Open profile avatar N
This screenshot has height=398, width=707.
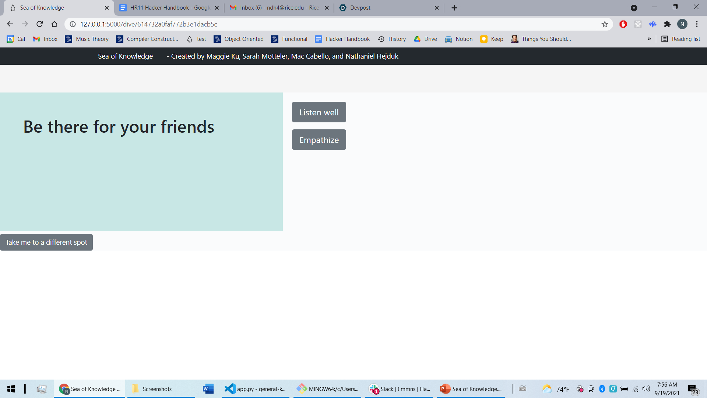(x=682, y=24)
